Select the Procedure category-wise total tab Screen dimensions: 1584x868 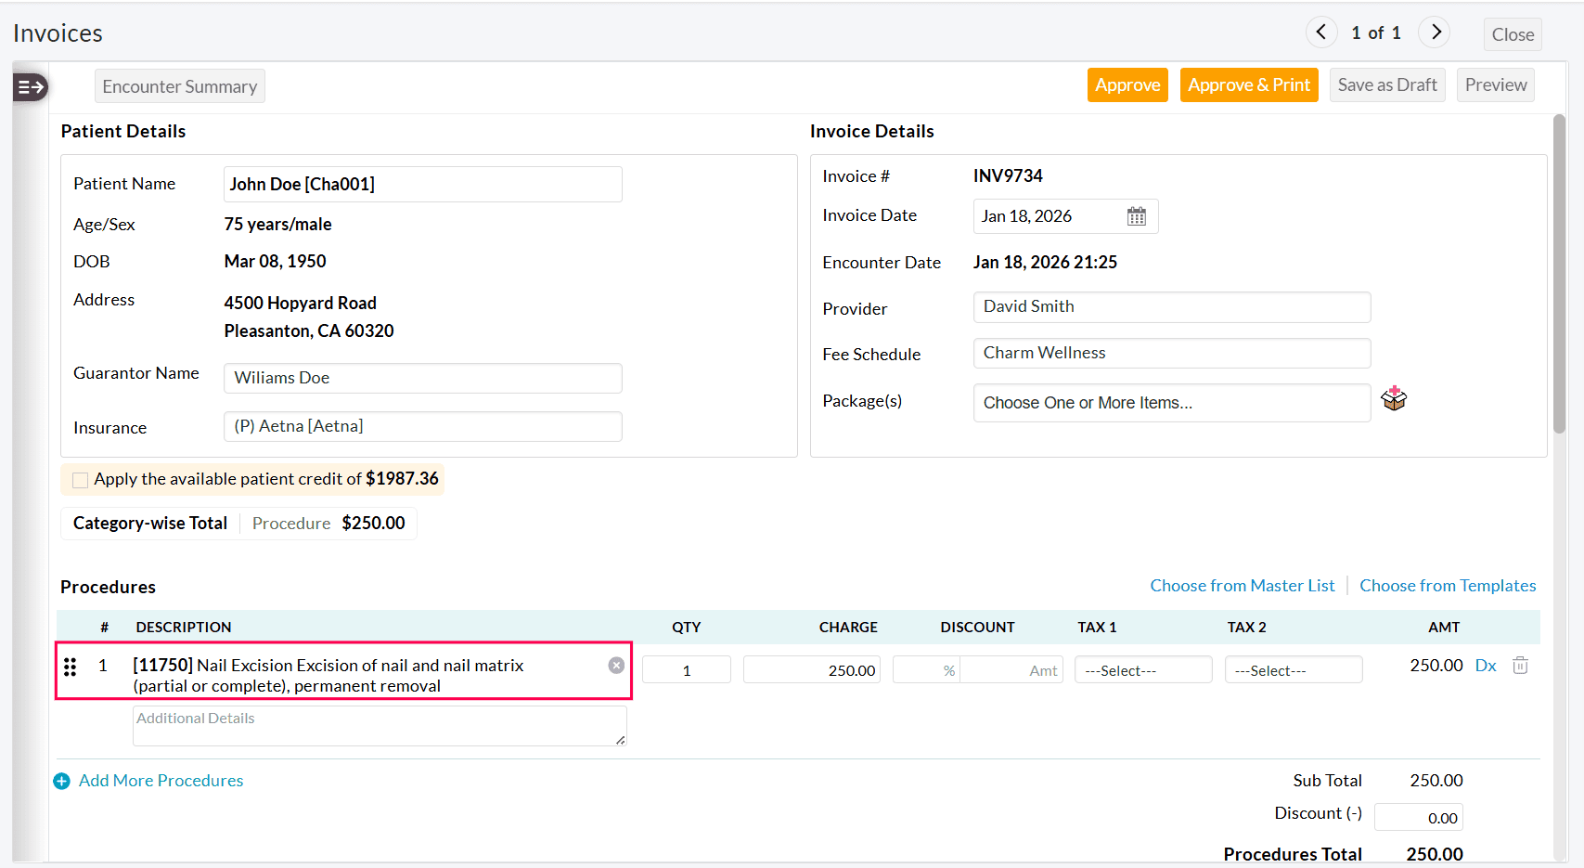click(x=290, y=523)
